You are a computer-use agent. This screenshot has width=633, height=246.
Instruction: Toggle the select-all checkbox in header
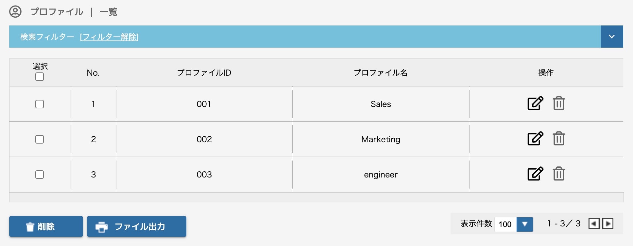(40, 77)
